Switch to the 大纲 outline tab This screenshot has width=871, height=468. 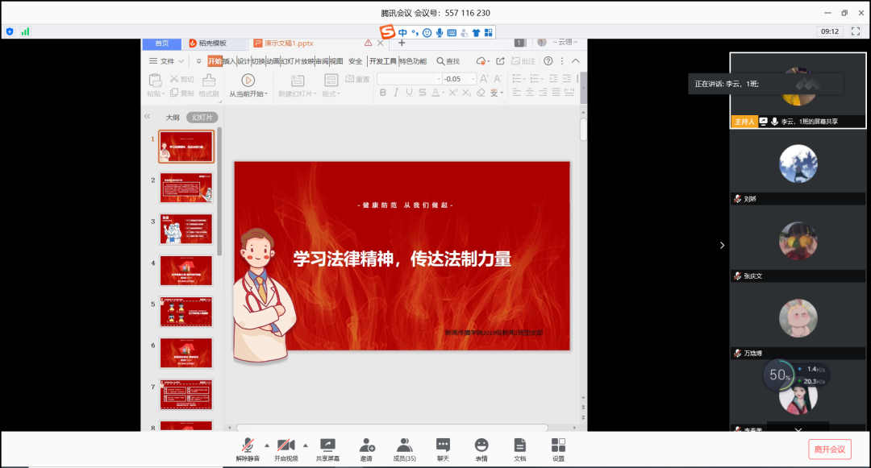tap(173, 118)
